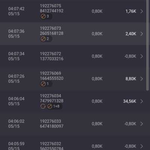
Task: Click the free spin icon labeled 1
Action: click(43, 84)
